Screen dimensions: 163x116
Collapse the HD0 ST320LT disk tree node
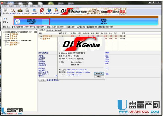click(x=3, y=32)
